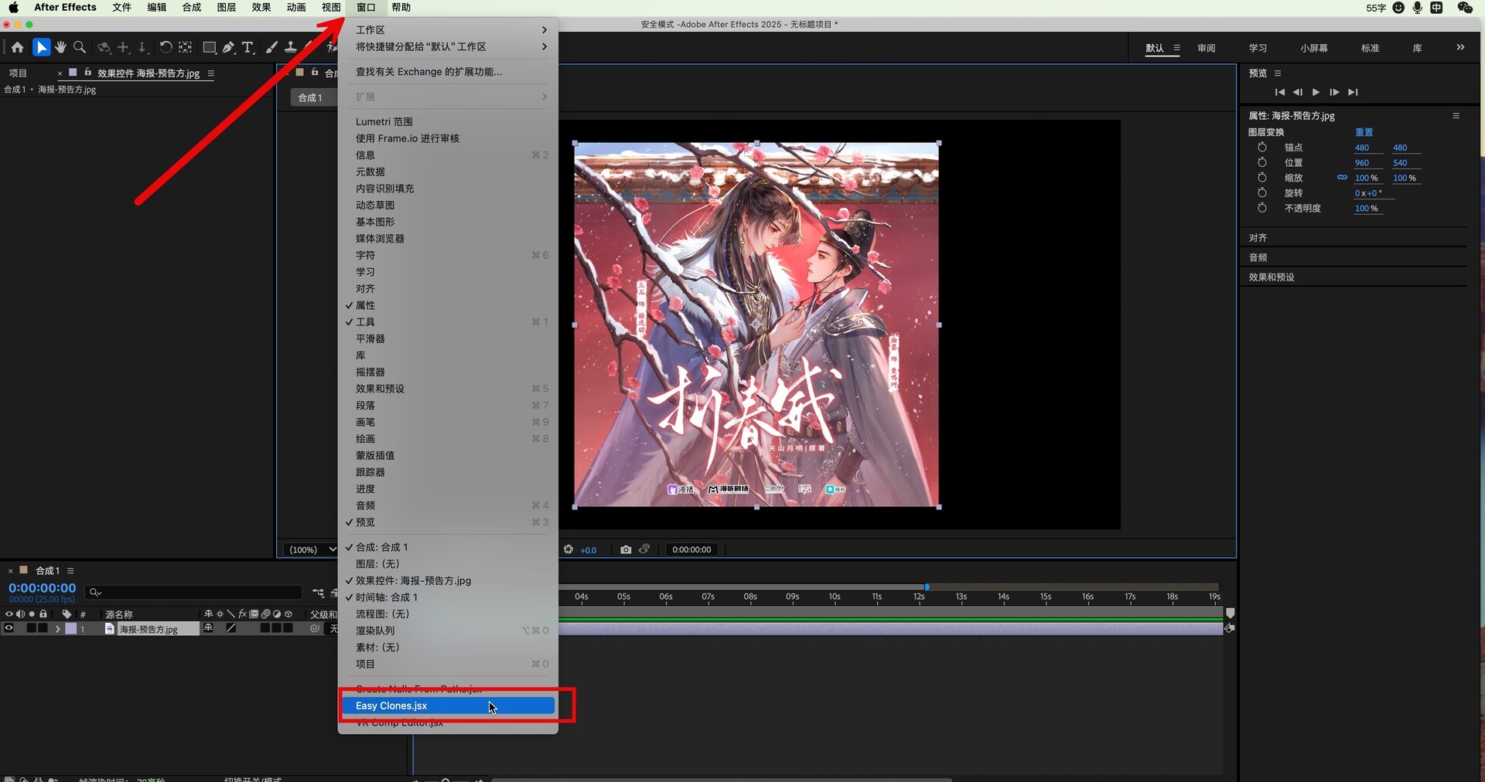
Task: Select the Rectangle shape tool
Action: 209,48
